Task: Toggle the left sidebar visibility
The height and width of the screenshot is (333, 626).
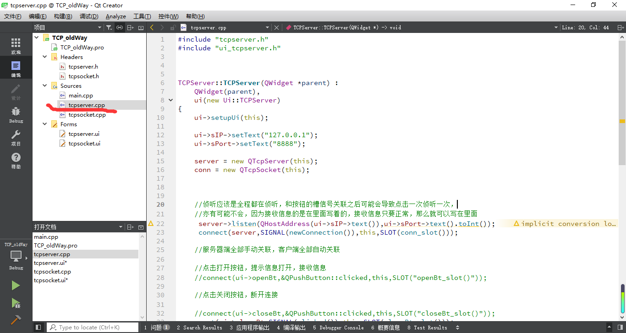Action: (38, 328)
